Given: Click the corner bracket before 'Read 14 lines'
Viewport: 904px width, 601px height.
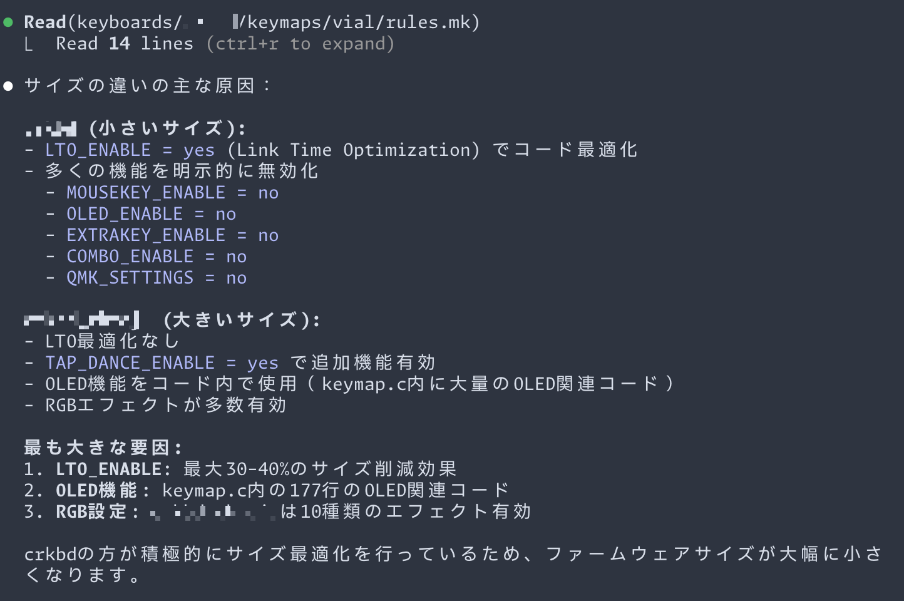Looking at the screenshot, I should tap(29, 44).
